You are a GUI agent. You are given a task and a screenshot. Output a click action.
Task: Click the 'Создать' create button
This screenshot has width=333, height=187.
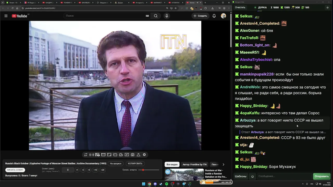point(200,16)
